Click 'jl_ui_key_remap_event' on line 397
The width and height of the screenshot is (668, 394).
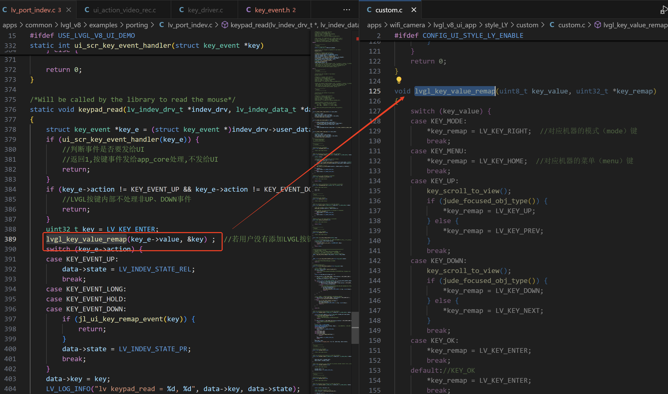[121, 319]
